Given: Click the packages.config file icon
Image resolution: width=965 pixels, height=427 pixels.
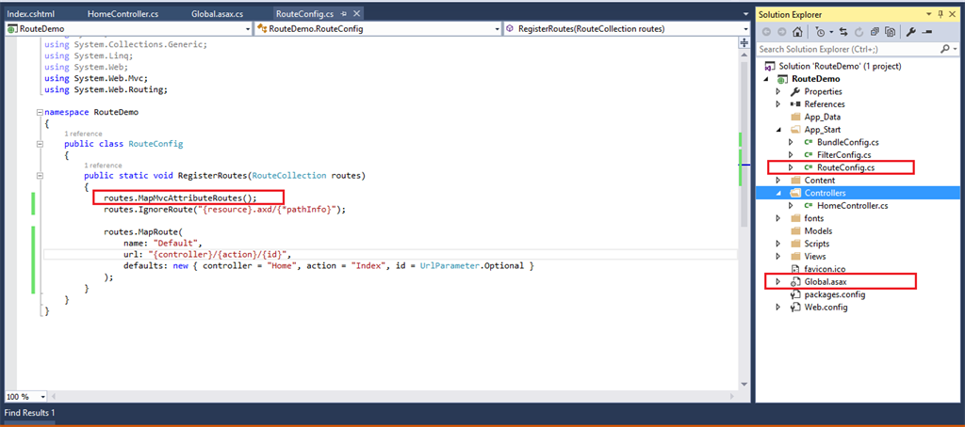Looking at the screenshot, I should (x=794, y=295).
